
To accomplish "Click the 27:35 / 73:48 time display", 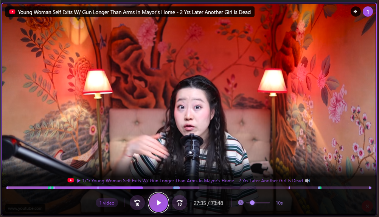I will pyautogui.click(x=208, y=203).
